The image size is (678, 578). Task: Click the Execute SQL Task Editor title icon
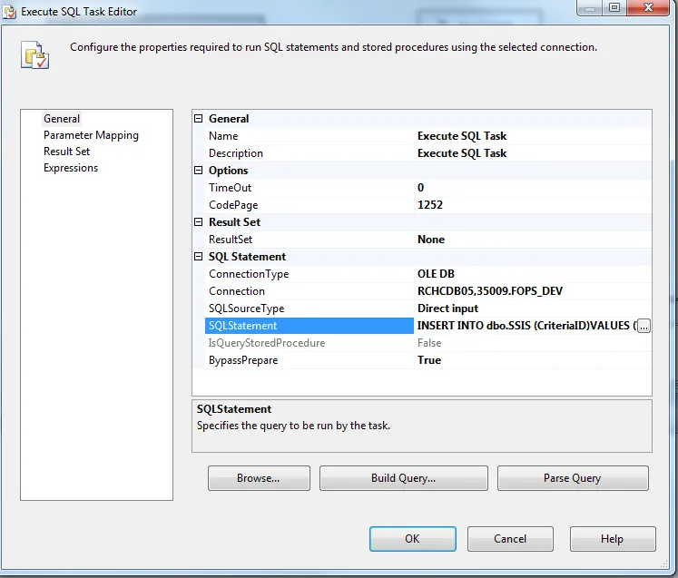(9, 12)
